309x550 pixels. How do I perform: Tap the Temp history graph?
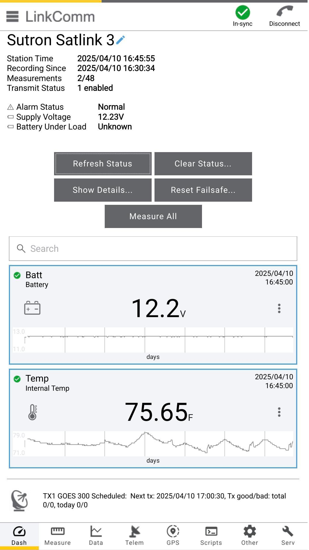click(x=153, y=444)
